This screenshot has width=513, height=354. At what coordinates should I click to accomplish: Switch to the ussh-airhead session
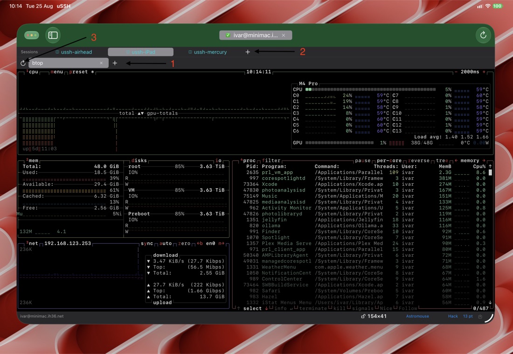pyautogui.click(x=74, y=52)
